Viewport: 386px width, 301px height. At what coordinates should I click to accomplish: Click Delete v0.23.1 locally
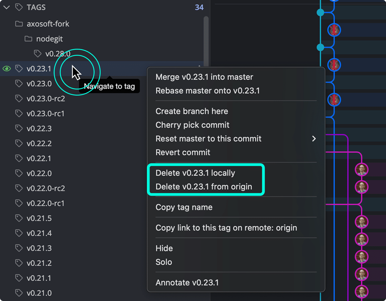click(x=195, y=173)
